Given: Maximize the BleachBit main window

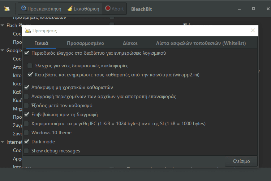Looking at the screenshot, I should pos(254,9).
